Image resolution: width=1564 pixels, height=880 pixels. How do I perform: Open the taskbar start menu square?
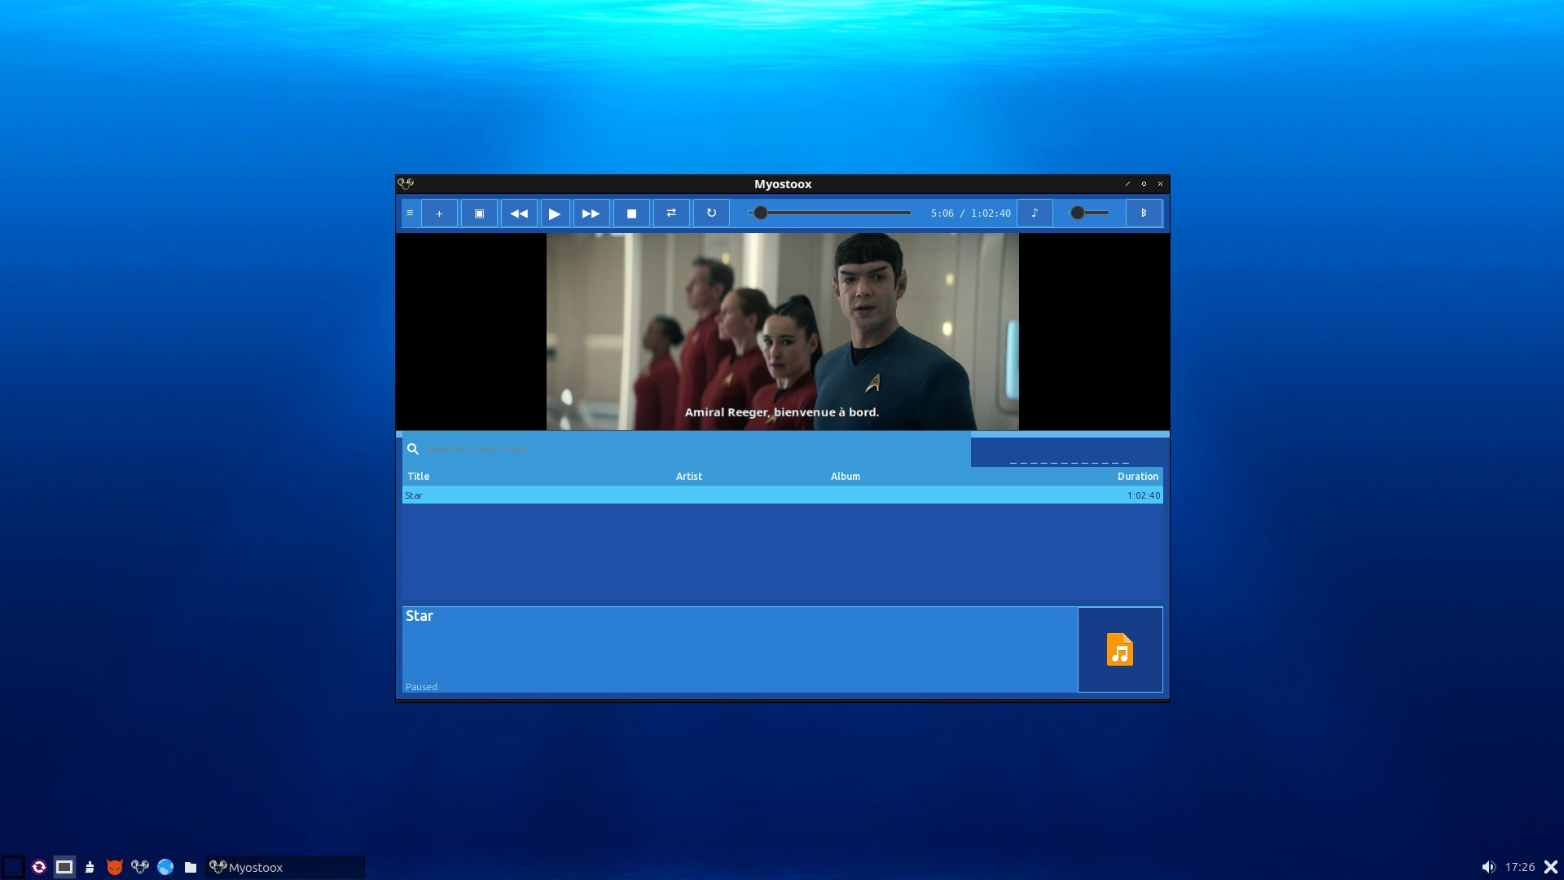tap(13, 867)
